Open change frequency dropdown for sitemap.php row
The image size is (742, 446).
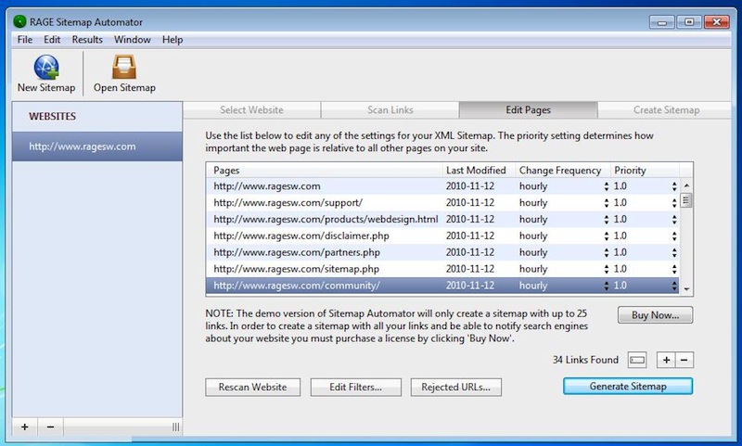point(607,269)
